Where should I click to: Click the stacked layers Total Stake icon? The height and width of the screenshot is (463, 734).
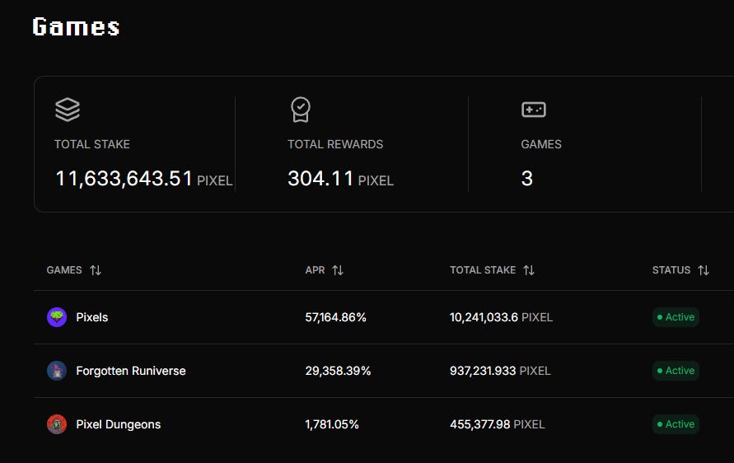[x=68, y=110]
